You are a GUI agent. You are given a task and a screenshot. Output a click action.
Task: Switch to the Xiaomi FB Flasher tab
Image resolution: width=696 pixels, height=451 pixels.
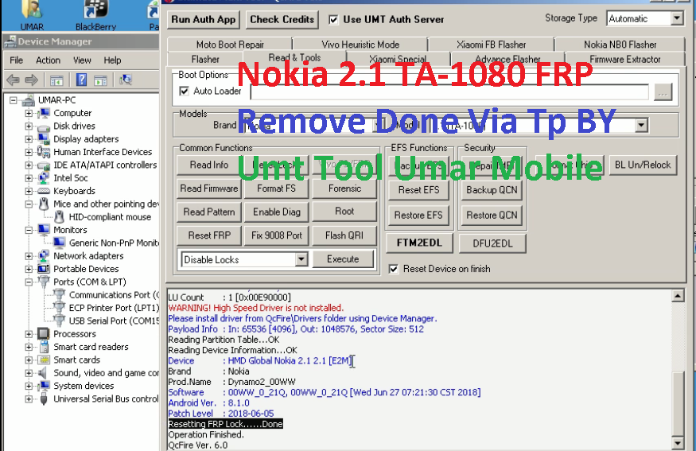click(x=491, y=45)
